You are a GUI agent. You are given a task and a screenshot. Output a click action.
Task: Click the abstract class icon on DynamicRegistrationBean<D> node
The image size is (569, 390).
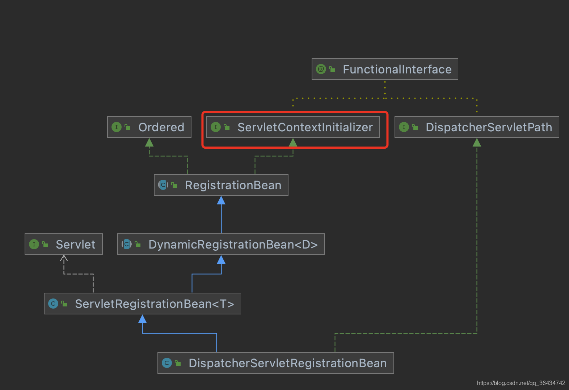click(127, 244)
